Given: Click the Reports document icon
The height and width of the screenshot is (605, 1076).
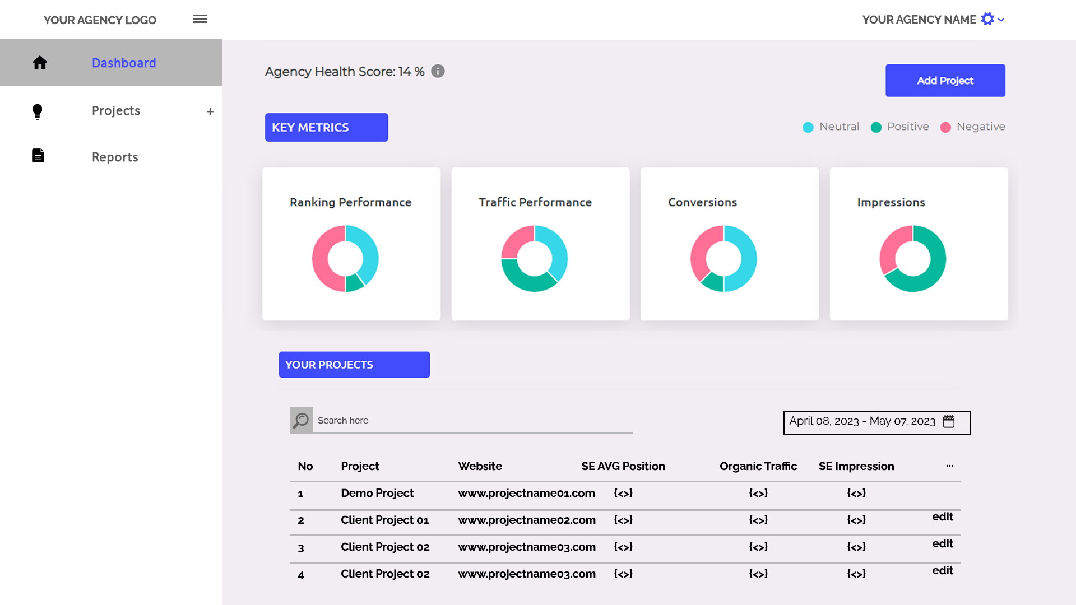Looking at the screenshot, I should point(38,156).
